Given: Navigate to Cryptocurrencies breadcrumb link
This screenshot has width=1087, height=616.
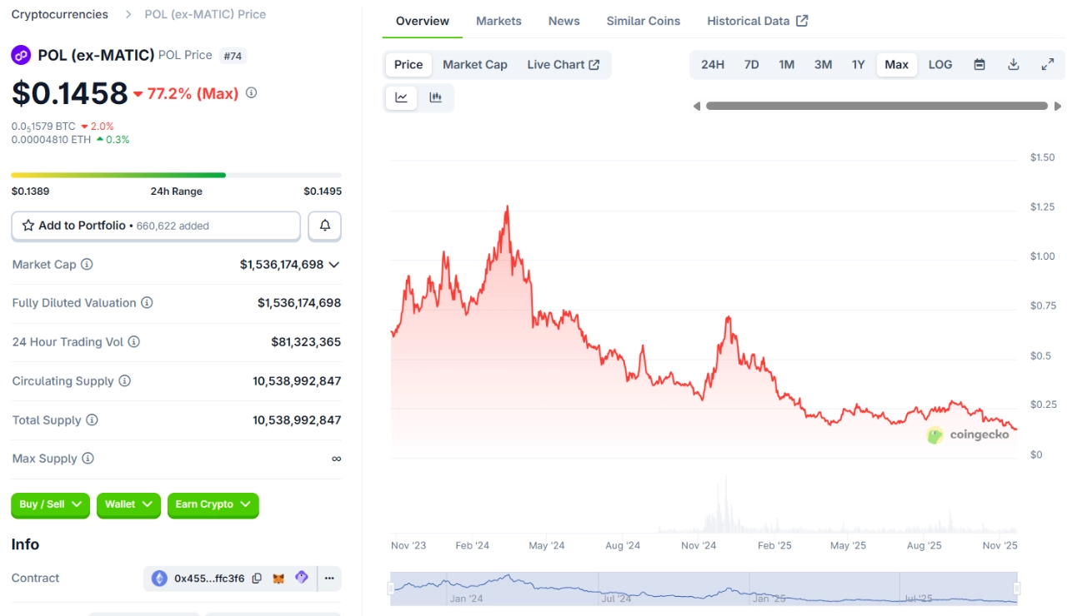Looking at the screenshot, I should 59,14.
